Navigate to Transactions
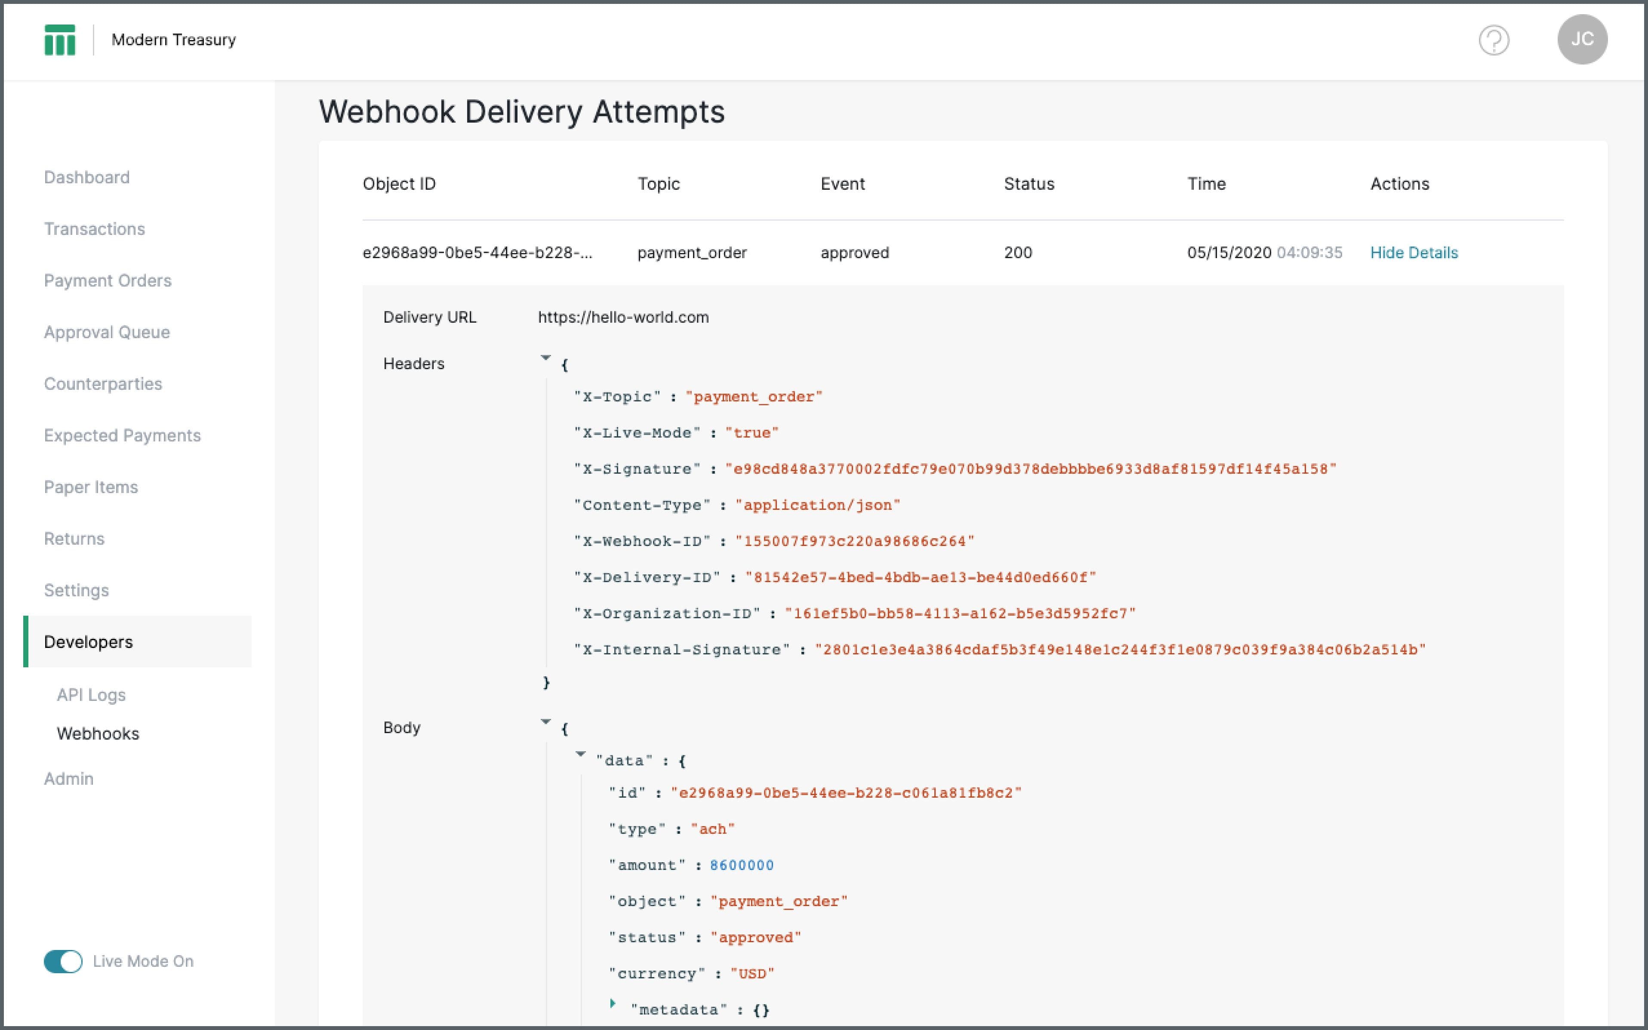The image size is (1648, 1030). 95,229
